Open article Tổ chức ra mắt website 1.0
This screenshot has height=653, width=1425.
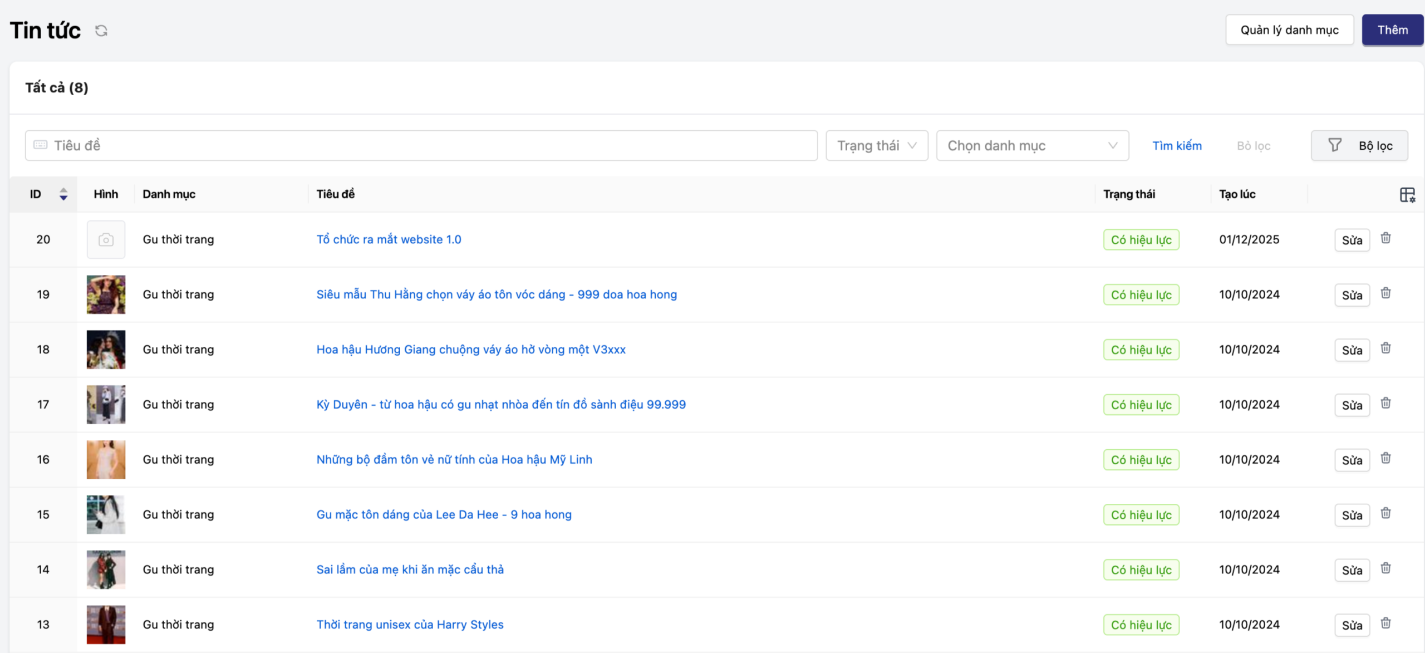point(389,239)
